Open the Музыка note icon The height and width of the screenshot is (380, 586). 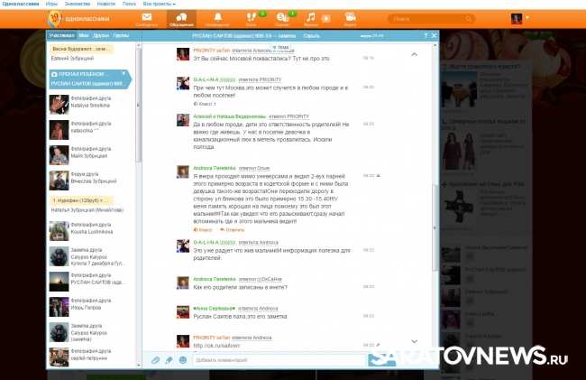point(310,19)
